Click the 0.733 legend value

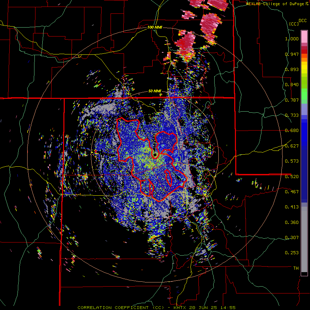pos(292,115)
